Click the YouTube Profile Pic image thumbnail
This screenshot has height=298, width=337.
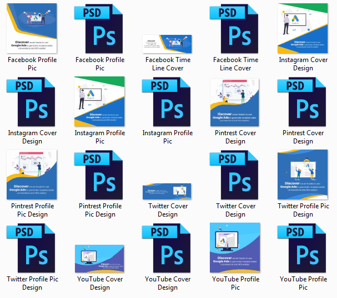tap(235, 248)
